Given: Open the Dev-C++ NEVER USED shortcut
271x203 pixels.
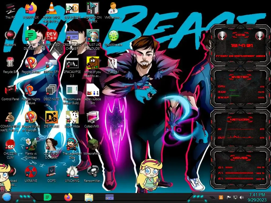Looking at the screenshot, I should click(51, 38).
